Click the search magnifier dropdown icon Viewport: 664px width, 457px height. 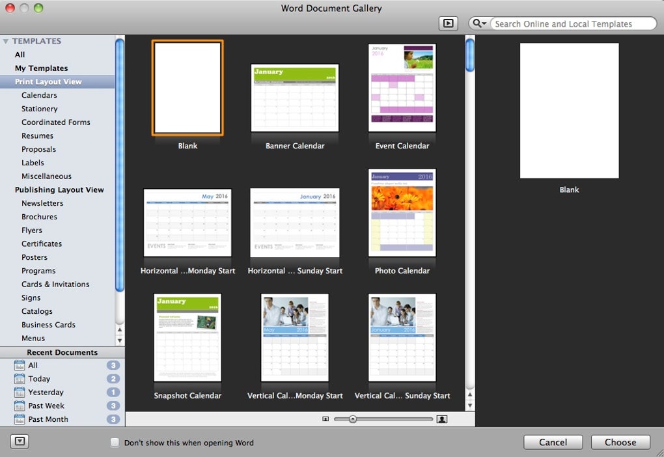pos(479,23)
